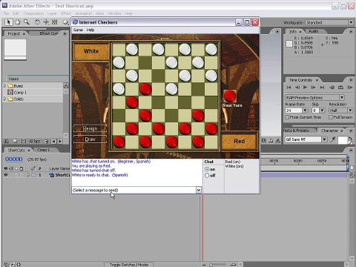Turn chat off radio button
This screenshot has width=356, height=267.
tap(207, 176)
